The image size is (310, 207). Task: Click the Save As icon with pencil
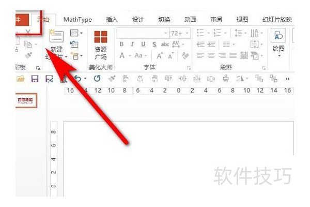point(49,79)
